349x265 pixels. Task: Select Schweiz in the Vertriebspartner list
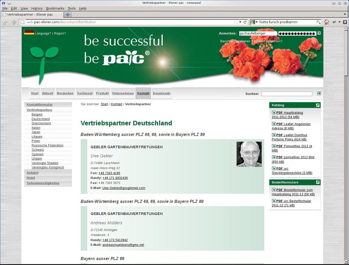point(38,150)
